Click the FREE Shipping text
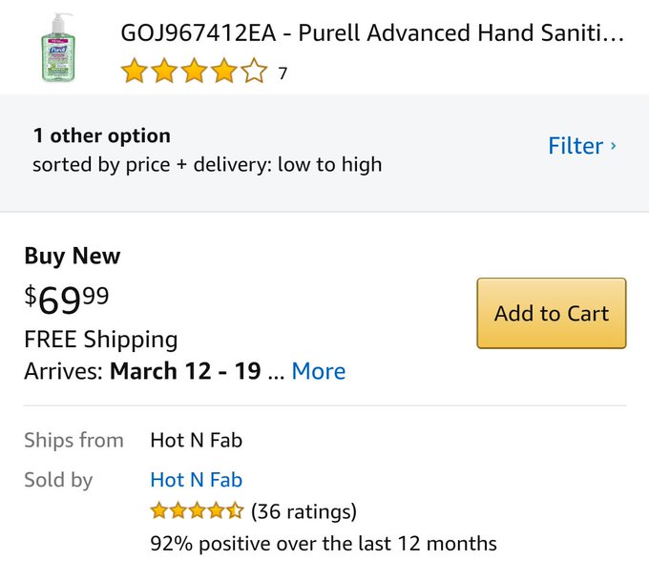This screenshot has height=581, width=649. 101,340
